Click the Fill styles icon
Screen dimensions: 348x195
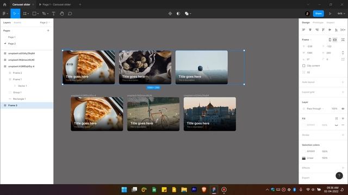(337, 119)
